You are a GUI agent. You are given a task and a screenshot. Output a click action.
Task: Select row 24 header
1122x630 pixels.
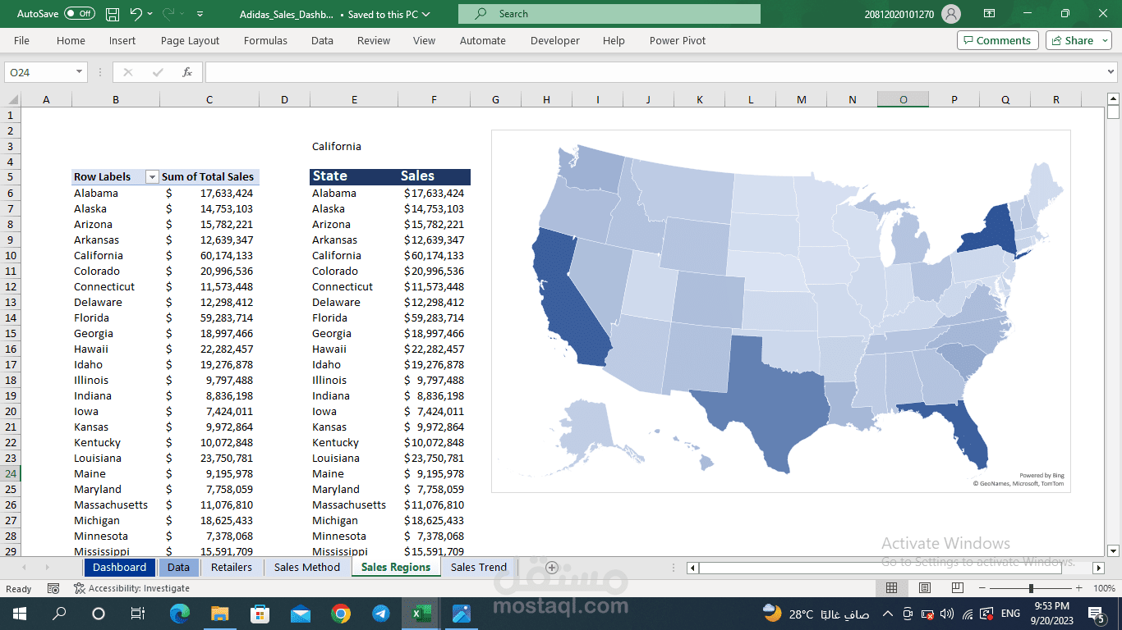pyautogui.click(x=11, y=473)
